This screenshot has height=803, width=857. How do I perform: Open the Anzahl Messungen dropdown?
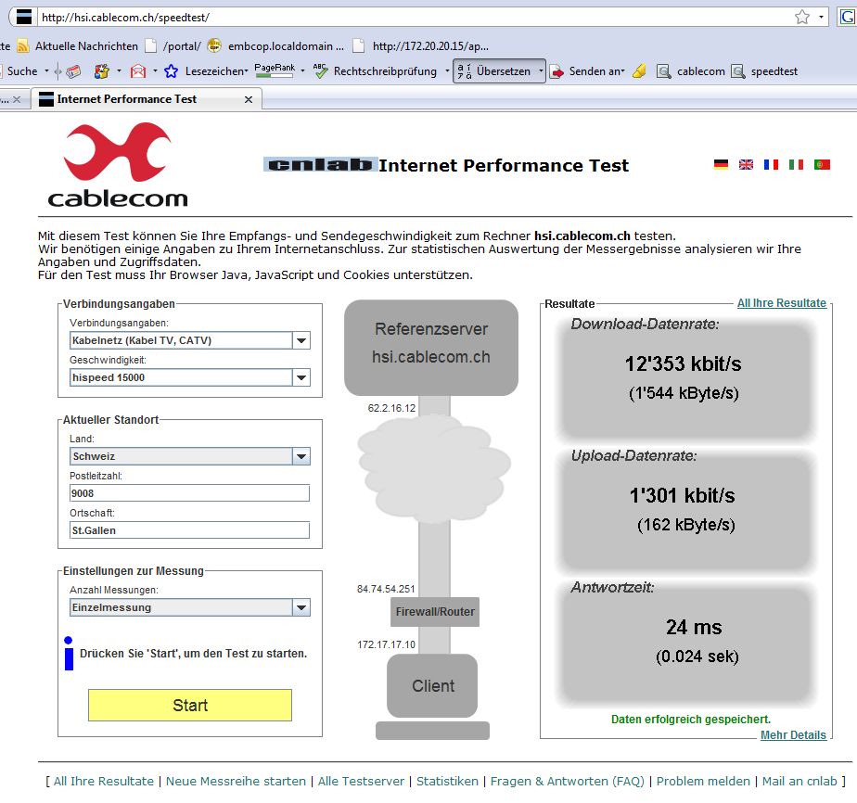coord(301,607)
